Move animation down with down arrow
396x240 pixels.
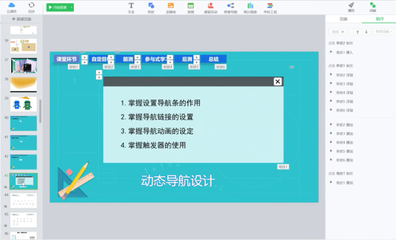366,32
